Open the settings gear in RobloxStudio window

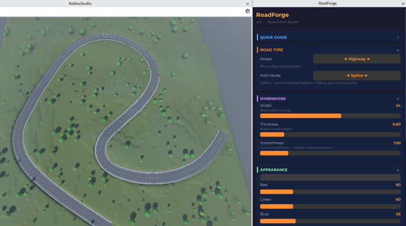pyautogui.click(x=248, y=12)
